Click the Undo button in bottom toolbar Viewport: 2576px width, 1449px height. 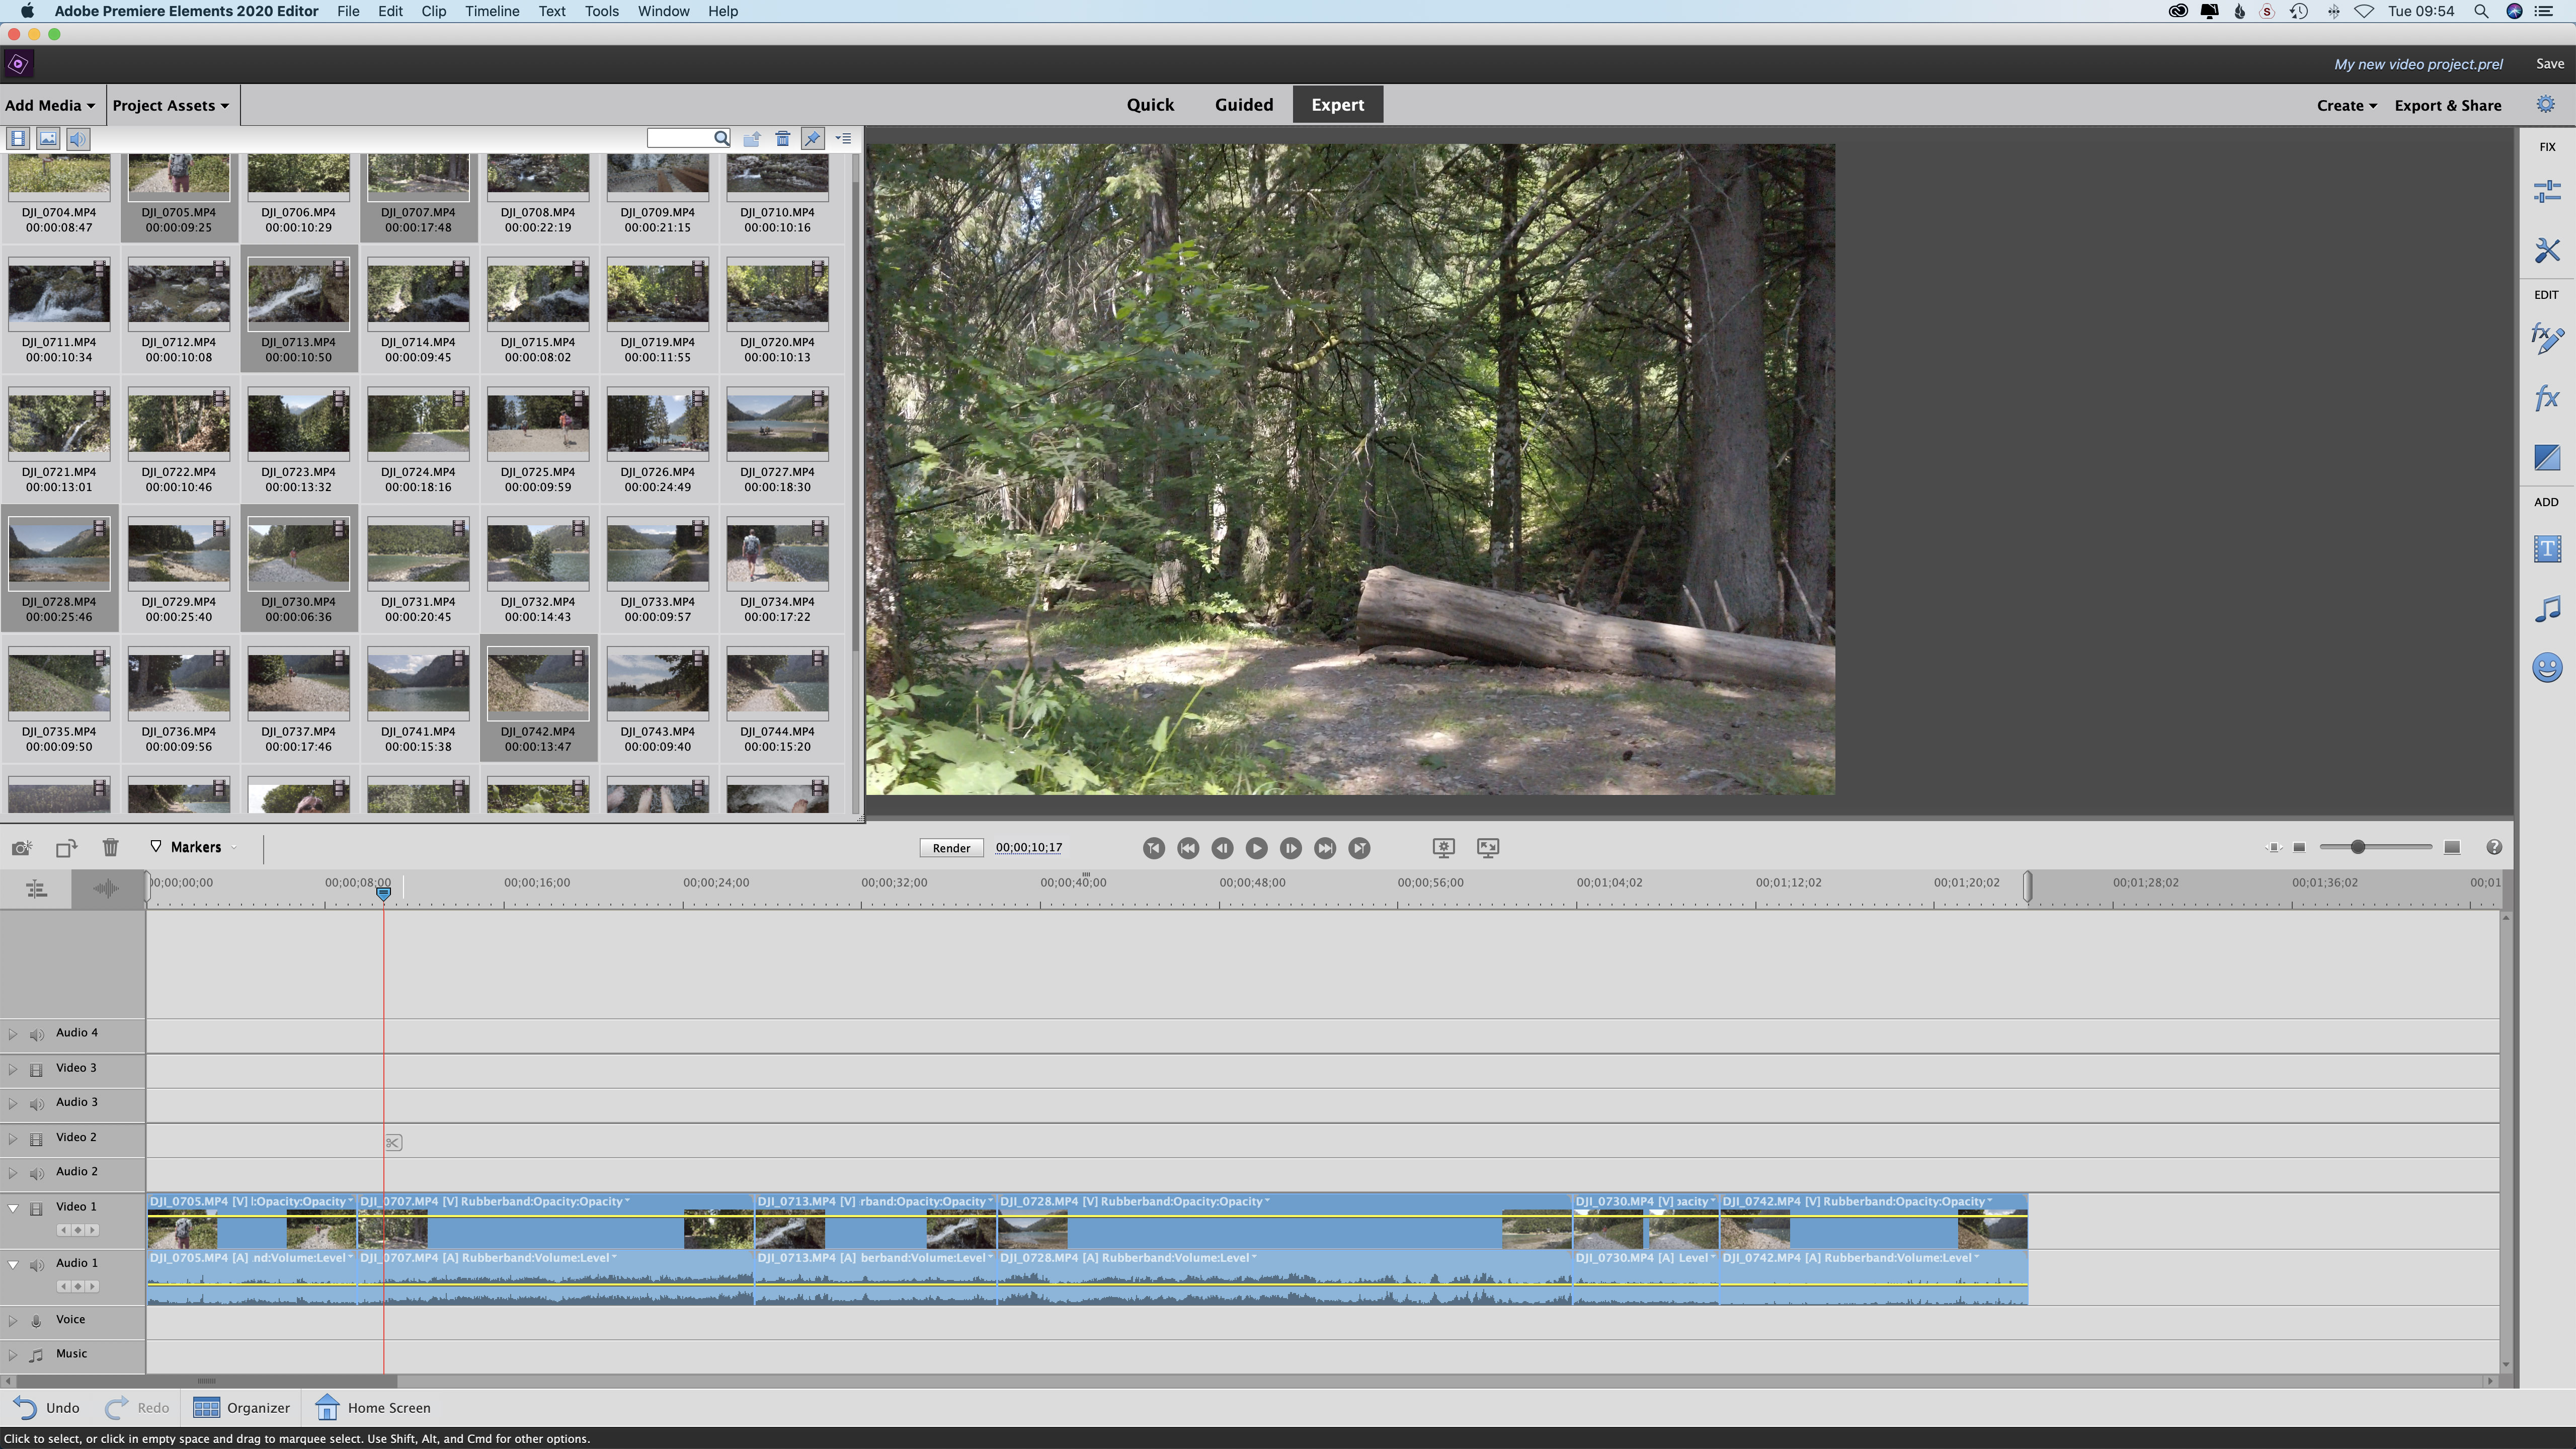(x=48, y=1407)
